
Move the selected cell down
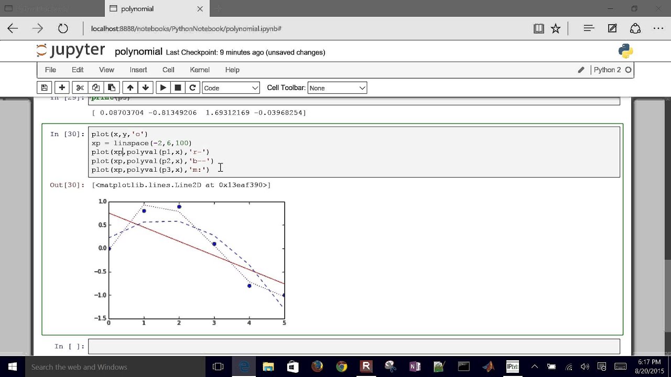146,88
